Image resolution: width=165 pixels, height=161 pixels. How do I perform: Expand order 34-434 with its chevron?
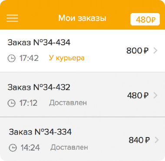click(x=155, y=50)
